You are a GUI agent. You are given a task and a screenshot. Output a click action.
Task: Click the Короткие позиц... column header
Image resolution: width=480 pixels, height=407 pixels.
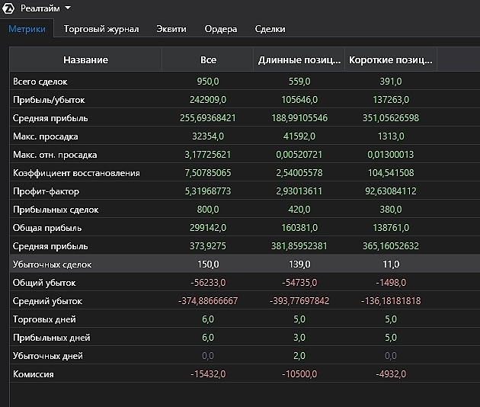[x=390, y=59]
